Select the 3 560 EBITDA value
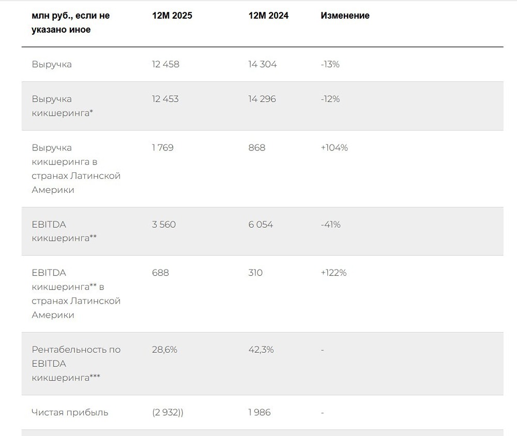The height and width of the screenshot is (436, 517). [164, 224]
